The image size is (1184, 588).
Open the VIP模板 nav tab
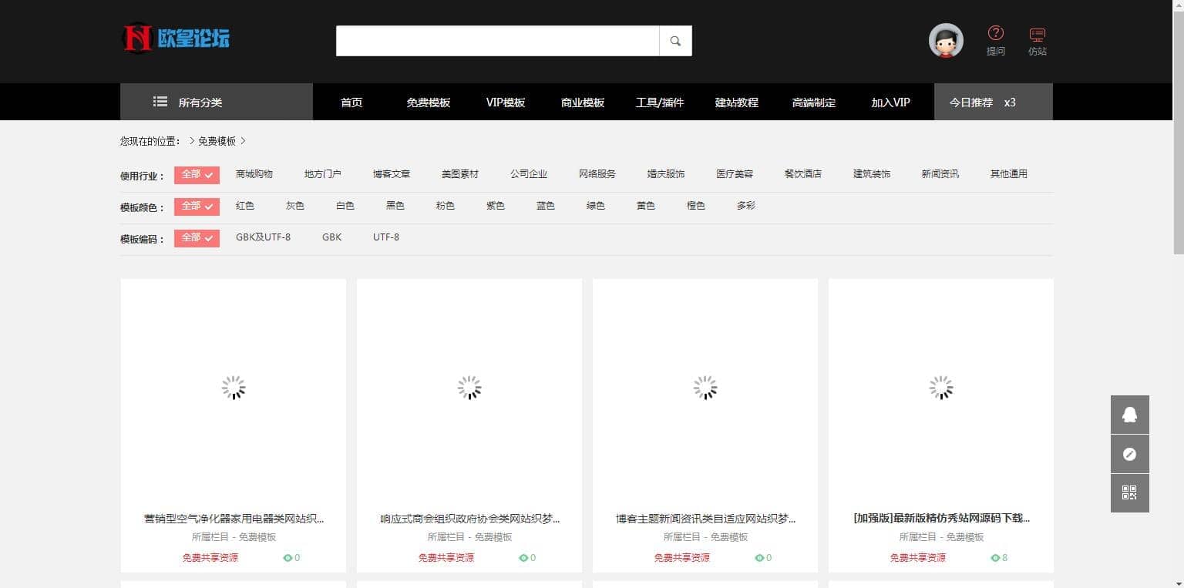tap(506, 102)
